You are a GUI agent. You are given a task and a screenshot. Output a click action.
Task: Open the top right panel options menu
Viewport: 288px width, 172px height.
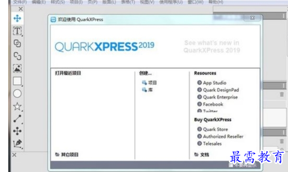coord(284,16)
